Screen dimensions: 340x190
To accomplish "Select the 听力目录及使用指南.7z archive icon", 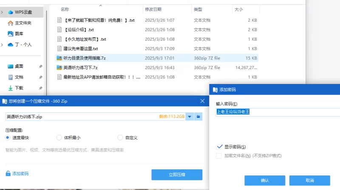I will tap(59, 58).
